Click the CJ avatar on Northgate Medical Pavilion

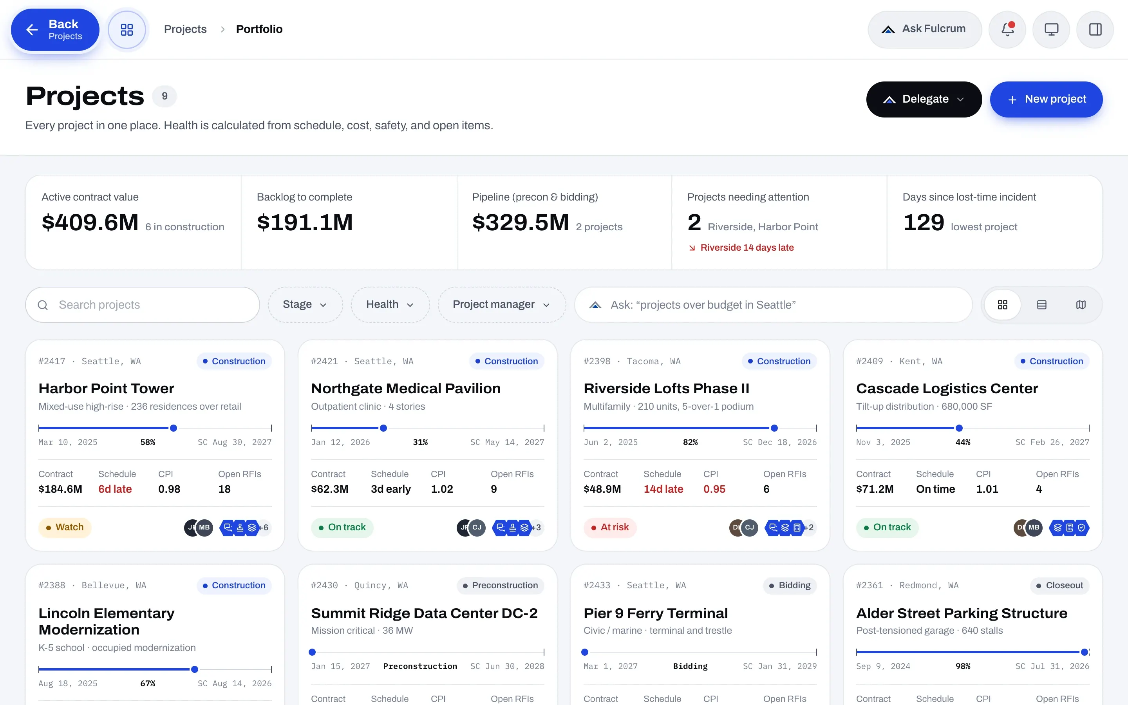tap(477, 527)
